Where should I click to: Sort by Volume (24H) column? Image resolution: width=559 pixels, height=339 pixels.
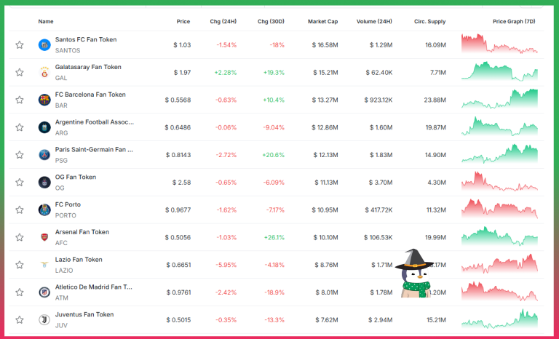tap(374, 21)
